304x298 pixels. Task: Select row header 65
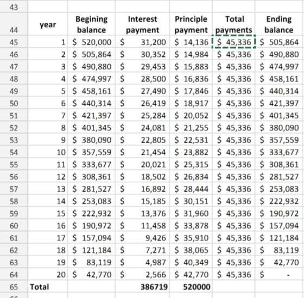(x=14, y=287)
